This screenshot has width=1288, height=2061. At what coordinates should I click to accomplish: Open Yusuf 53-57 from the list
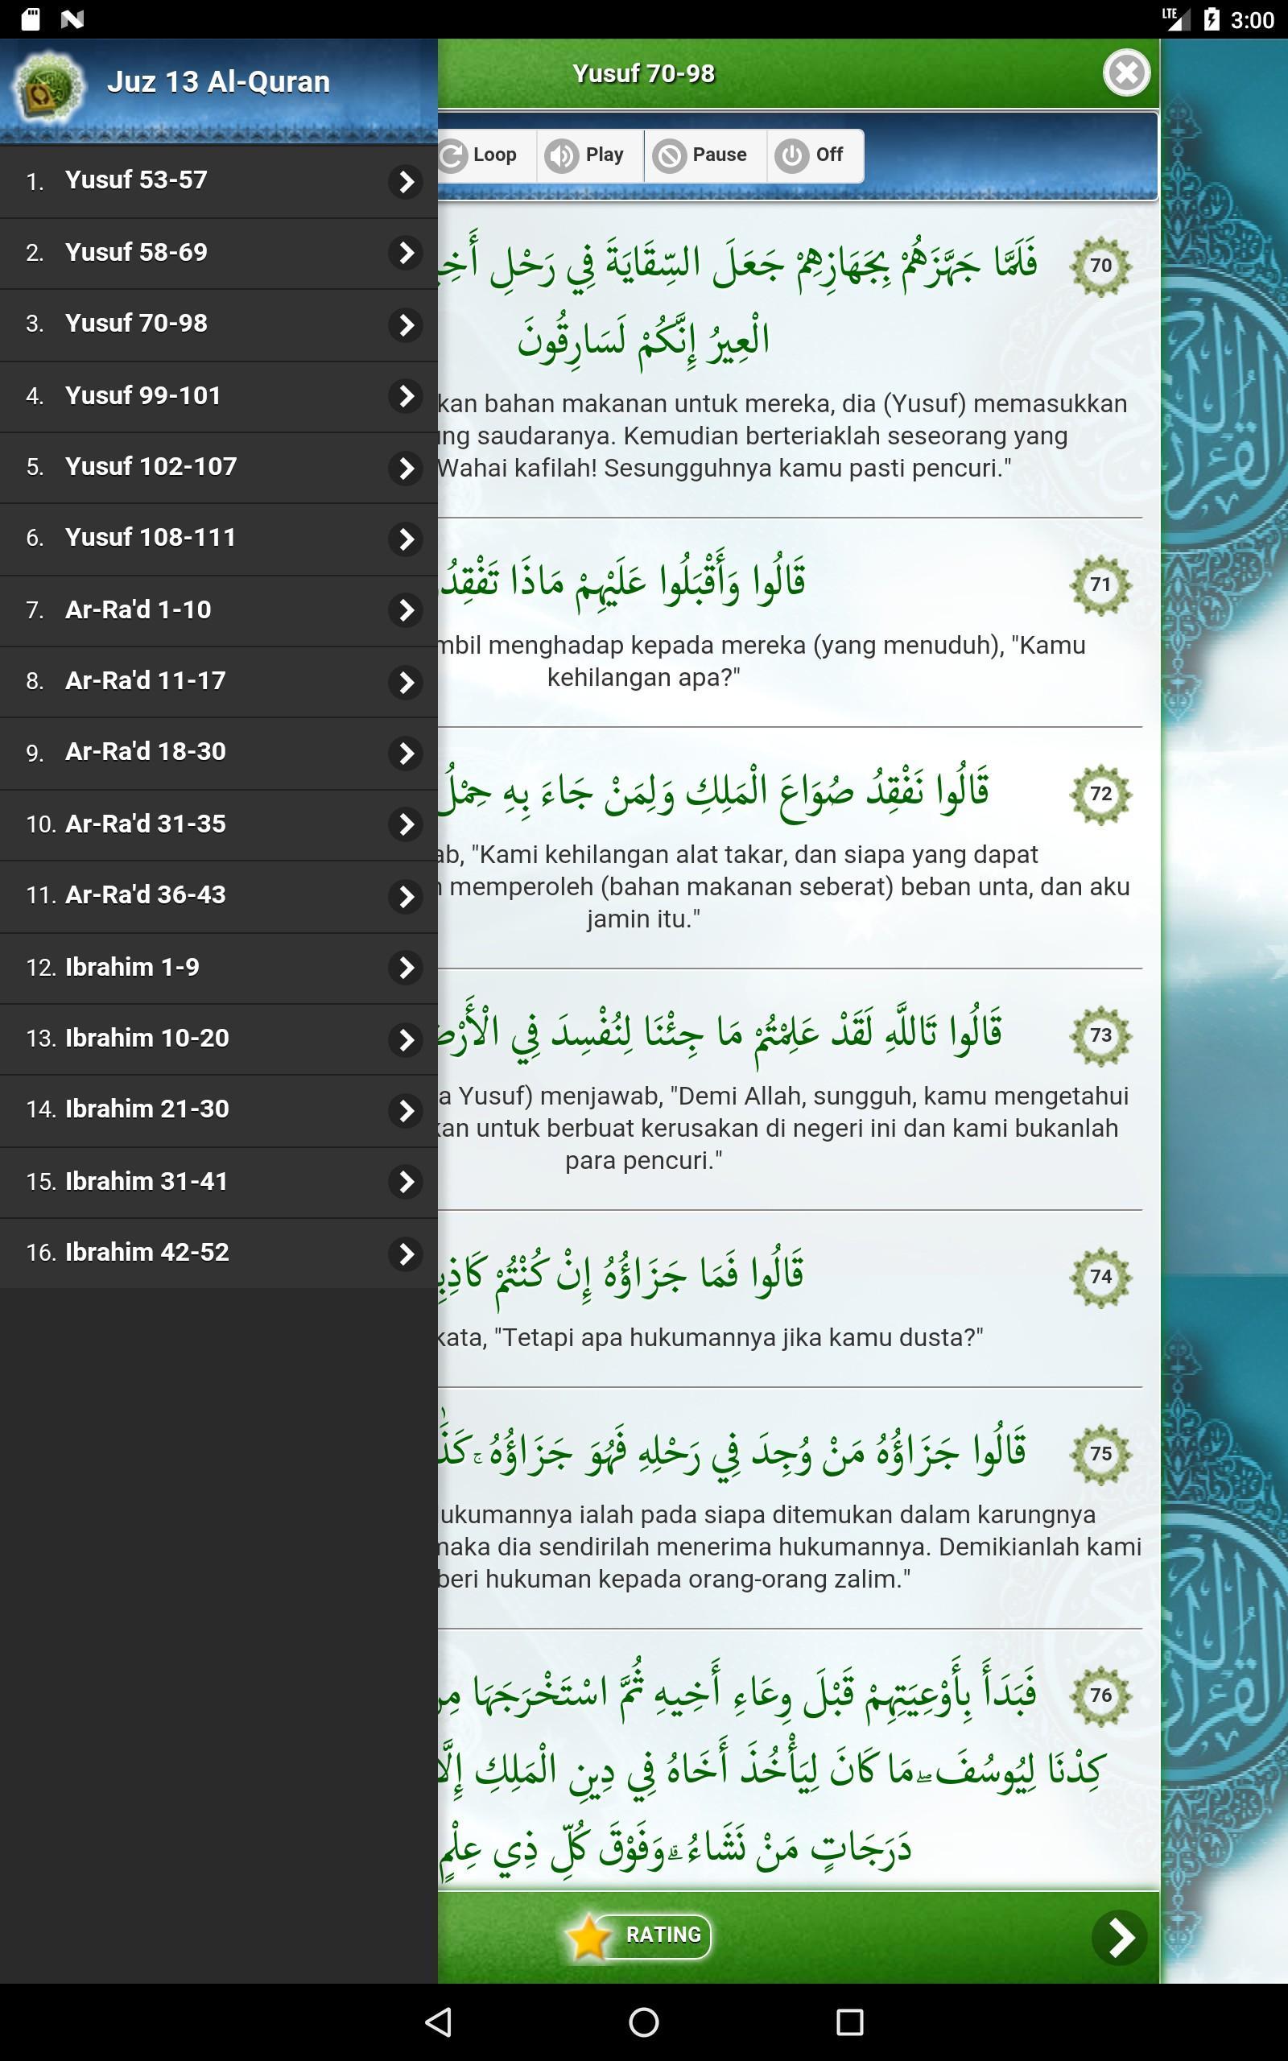(219, 181)
